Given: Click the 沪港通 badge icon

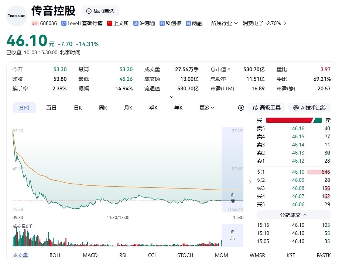Looking at the screenshot, I should click(x=136, y=23).
